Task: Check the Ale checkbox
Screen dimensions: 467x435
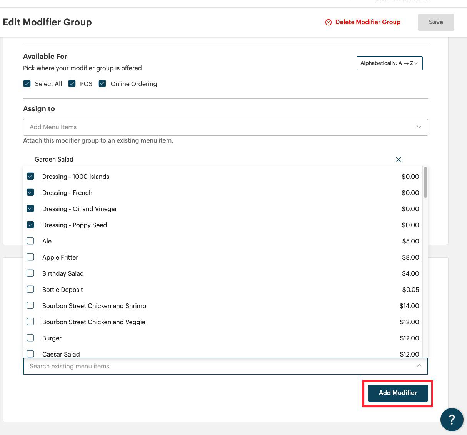Action: 30,241
